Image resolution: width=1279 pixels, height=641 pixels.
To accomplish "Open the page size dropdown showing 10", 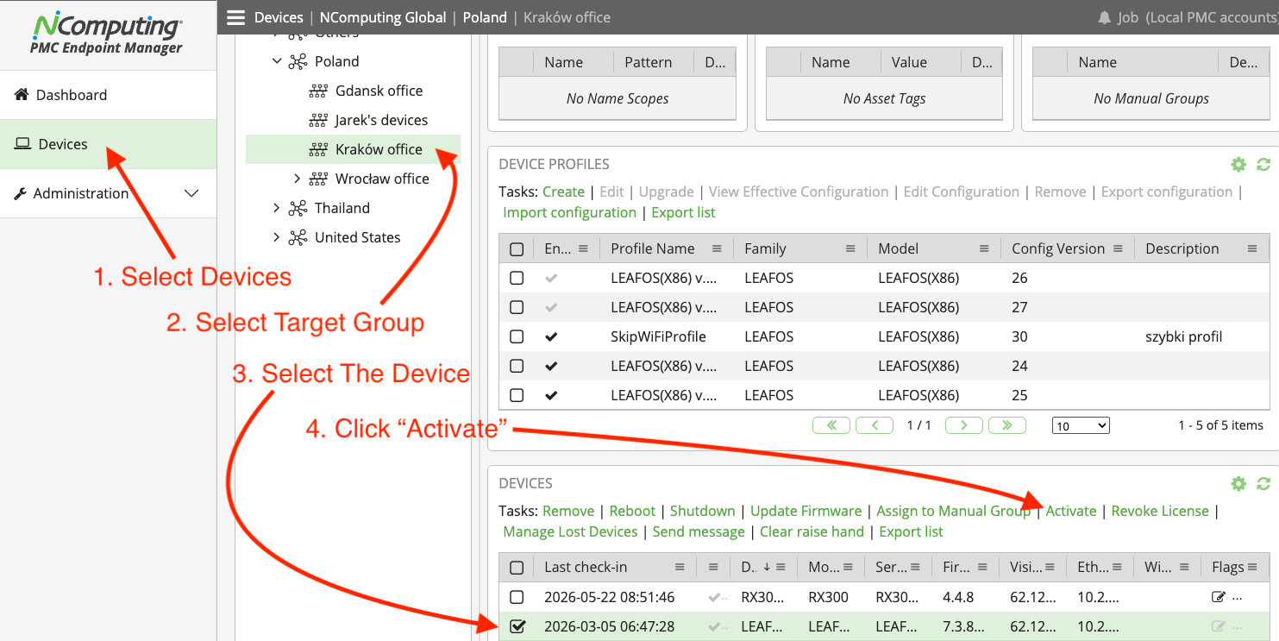I will (x=1081, y=425).
